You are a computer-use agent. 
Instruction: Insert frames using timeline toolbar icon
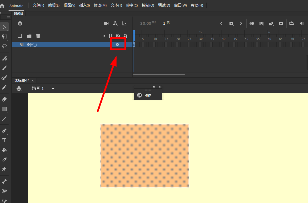click(x=281, y=24)
